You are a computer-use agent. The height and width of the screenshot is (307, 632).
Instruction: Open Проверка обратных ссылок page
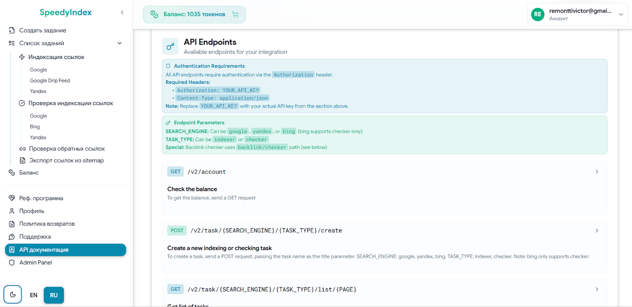pyautogui.click(x=67, y=149)
